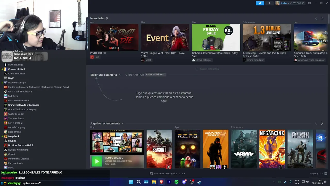This screenshot has width=330, height=186.
Task: Select Paranormal Cleanup in library list
Action: coord(19,159)
